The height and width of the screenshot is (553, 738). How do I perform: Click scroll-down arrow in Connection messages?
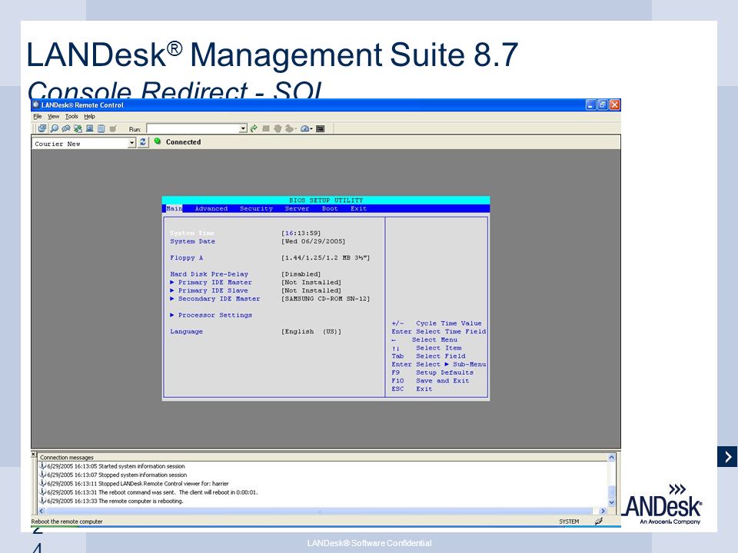[611, 502]
